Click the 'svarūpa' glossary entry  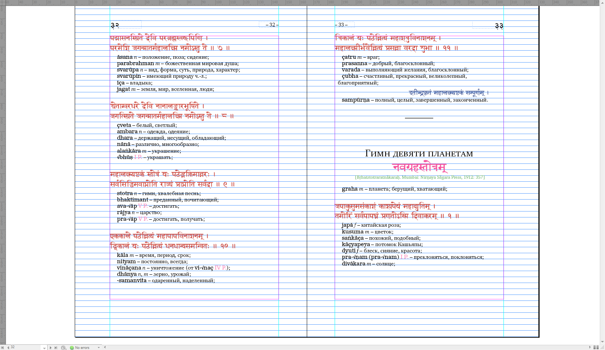(x=178, y=70)
